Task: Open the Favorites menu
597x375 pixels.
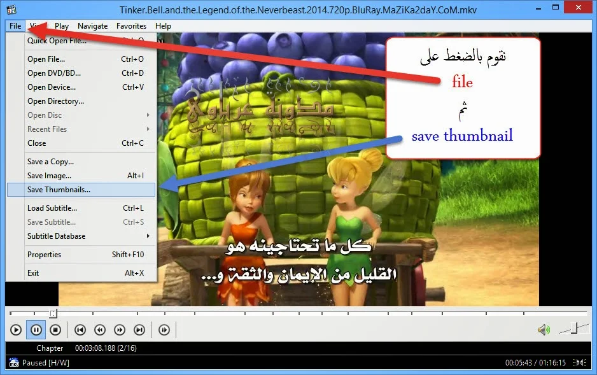Action: pos(131,26)
